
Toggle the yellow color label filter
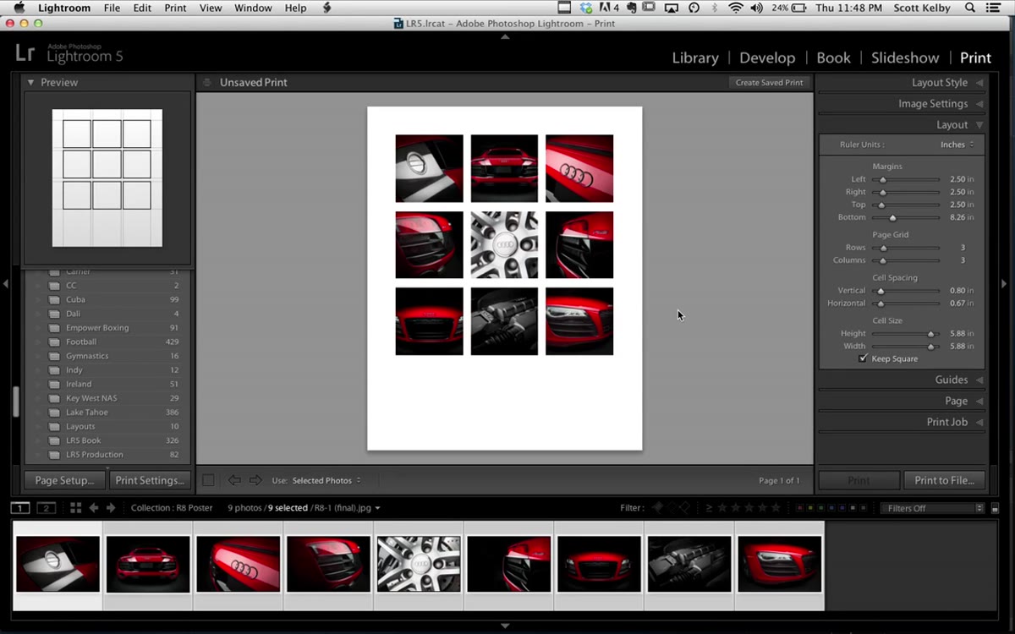click(x=812, y=508)
